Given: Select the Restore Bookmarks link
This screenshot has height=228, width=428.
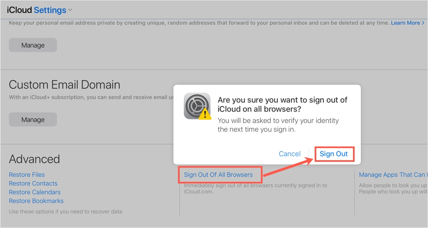Looking at the screenshot, I should pyautogui.click(x=36, y=201).
